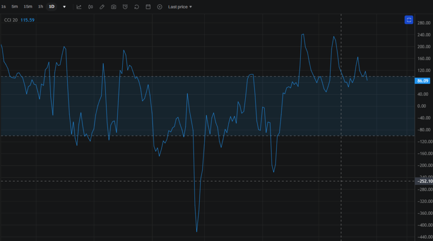The image size is (433, 241).
Task: Open the Last price dropdown
Action: pos(180,7)
